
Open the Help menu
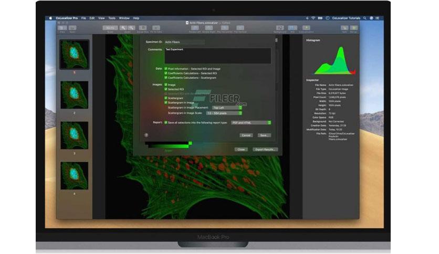(x=136, y=18)
